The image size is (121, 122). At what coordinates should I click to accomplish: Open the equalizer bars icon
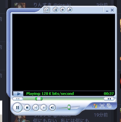70,10
